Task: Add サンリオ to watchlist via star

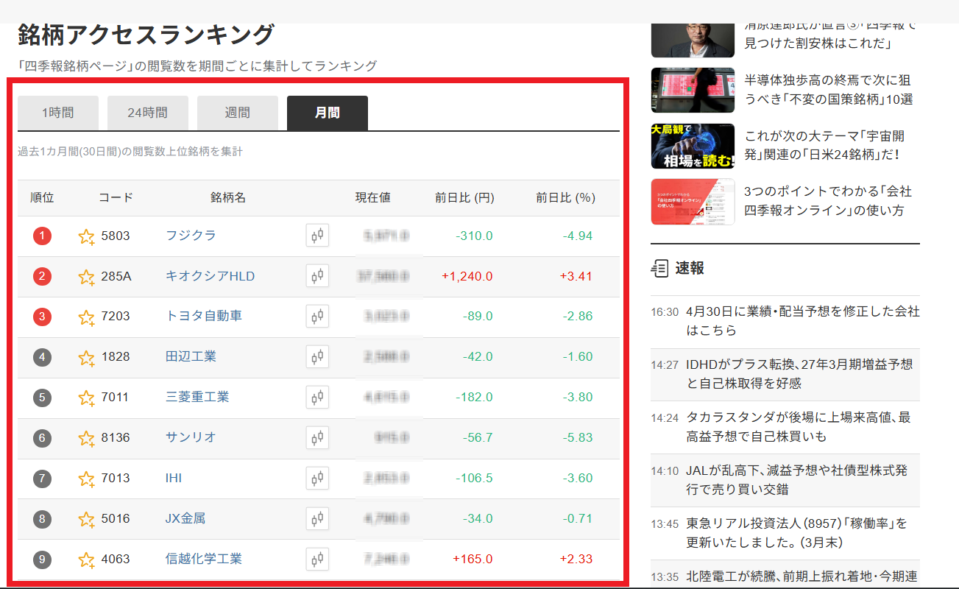Action: pyautogui.click(x=87, y=438)
